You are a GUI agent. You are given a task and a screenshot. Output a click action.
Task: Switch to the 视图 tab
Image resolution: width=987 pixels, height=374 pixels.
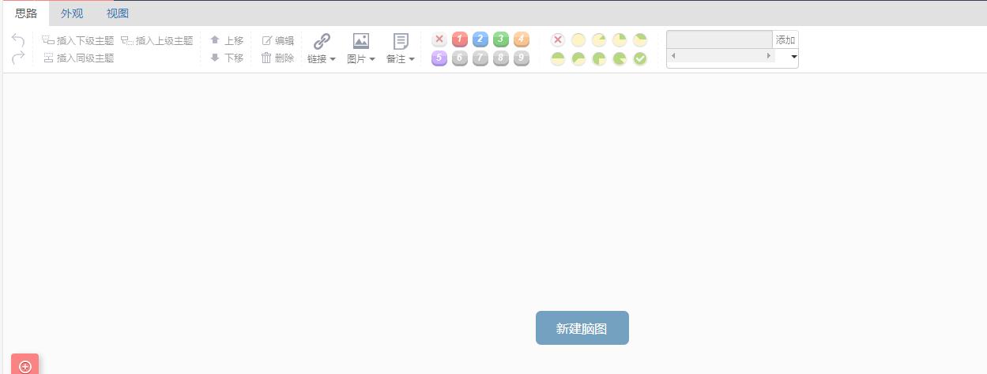tap(118, 13)
